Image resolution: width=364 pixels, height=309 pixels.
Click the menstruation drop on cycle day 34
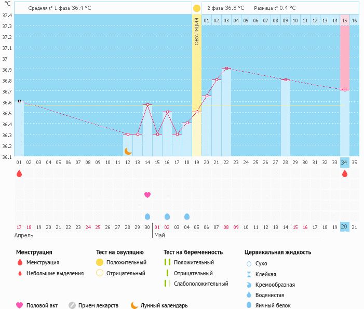[x=345, y=174]
